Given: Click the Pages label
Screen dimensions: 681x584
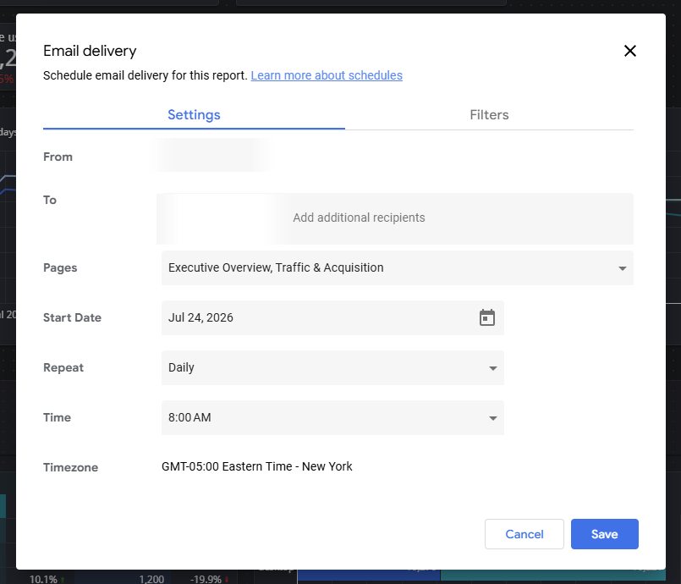Looking at the screenshot, I should [60, 267].
